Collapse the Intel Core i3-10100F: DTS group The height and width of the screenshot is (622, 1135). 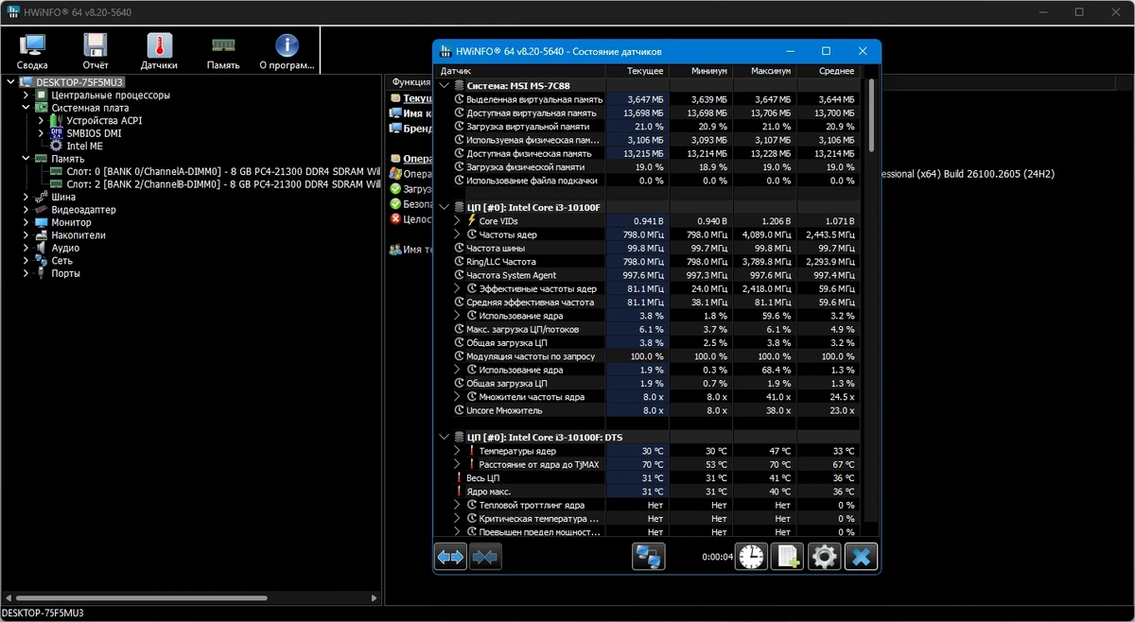(445, 438)
